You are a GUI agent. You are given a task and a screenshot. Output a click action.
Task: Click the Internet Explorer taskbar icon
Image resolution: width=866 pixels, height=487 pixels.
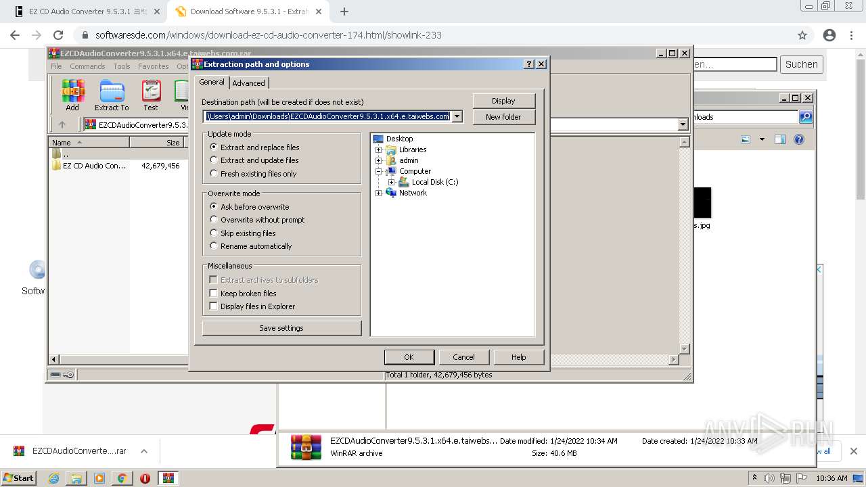coord(53,478)
